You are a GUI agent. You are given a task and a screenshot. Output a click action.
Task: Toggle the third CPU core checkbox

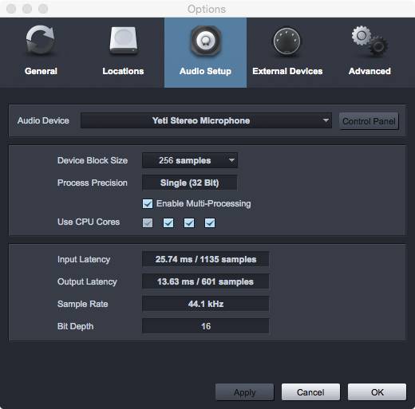[189, 222]
